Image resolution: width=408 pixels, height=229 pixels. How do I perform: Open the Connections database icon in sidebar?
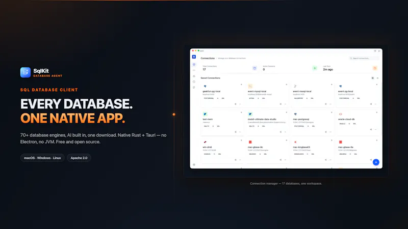point(194,65)
